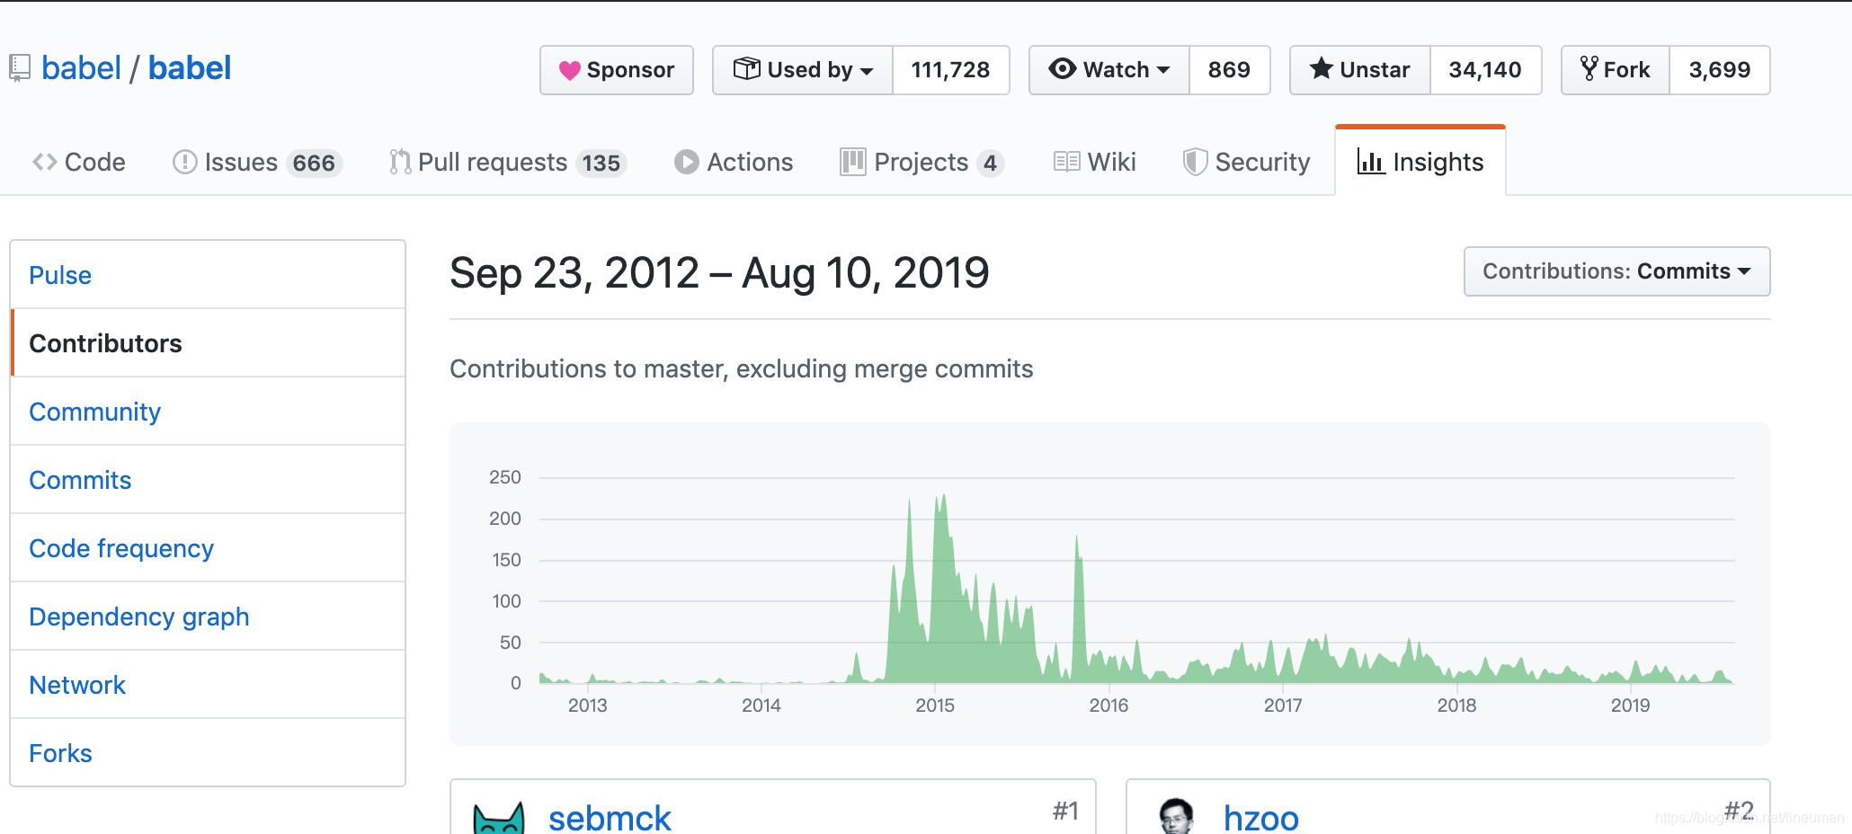Click the repository book icon
1852x834 pixels.
pos(19,69)
